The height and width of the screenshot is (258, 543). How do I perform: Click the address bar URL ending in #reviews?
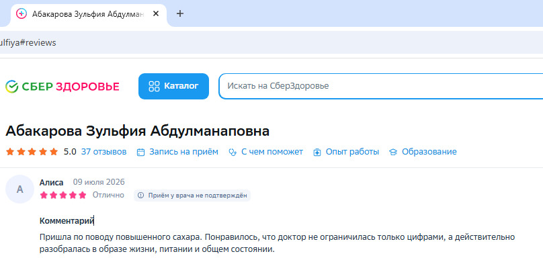click(28, 43)
